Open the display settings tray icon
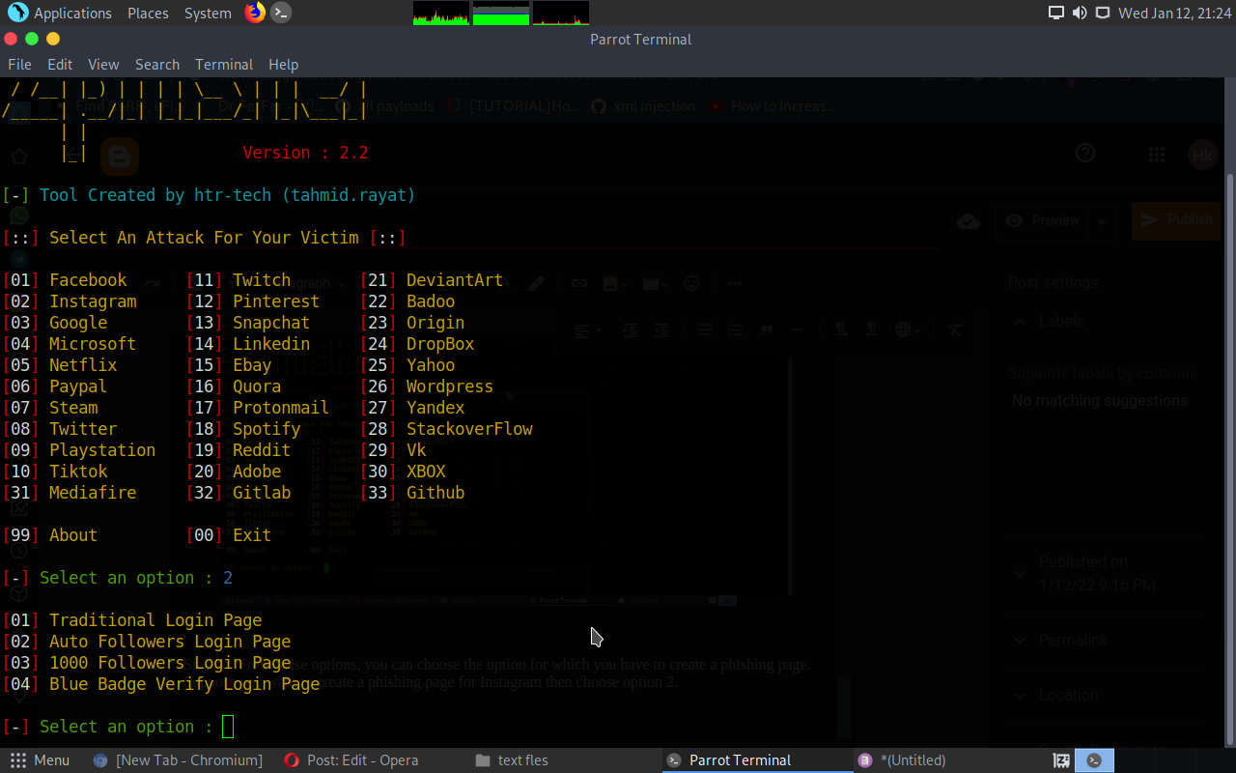Viewport: 1236px width, 773px height. (1056, 14)
